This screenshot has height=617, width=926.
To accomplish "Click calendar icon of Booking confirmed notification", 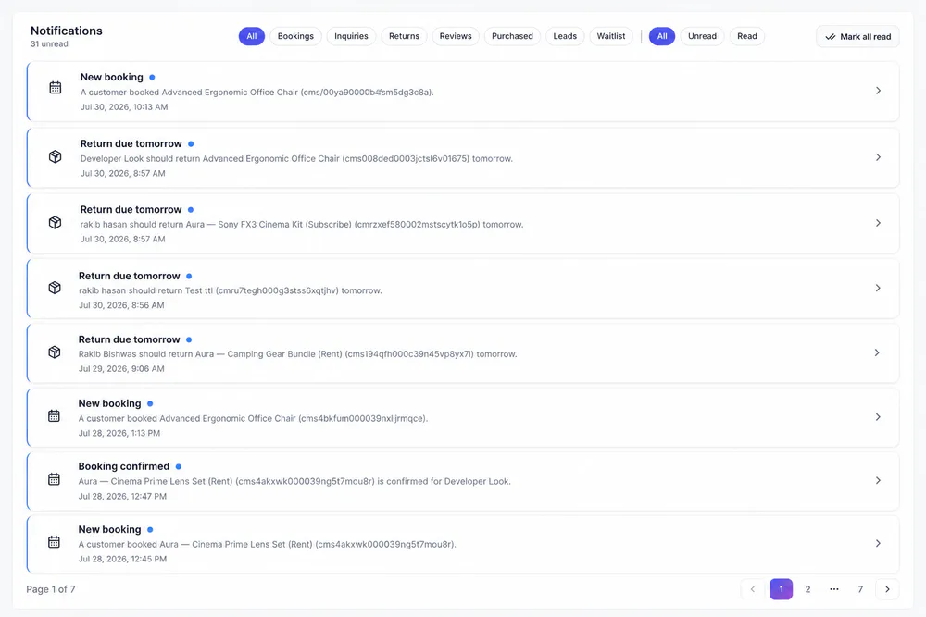I will coord(54,479).
